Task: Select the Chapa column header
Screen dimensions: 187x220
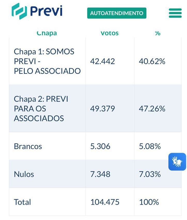Action: tap(47, 34)
